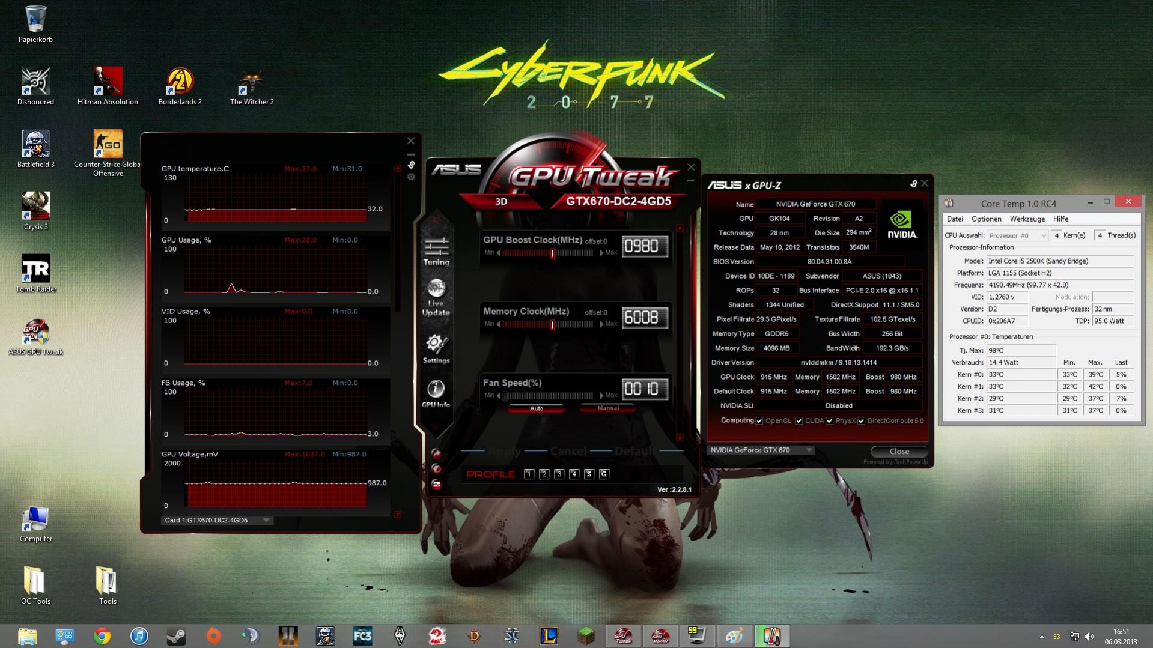Image resolution: width=1153 pixels, height=648 pixels.
Task: Open ASUS GPU Tweak desktop shortcut
Action: click(35, 336)
